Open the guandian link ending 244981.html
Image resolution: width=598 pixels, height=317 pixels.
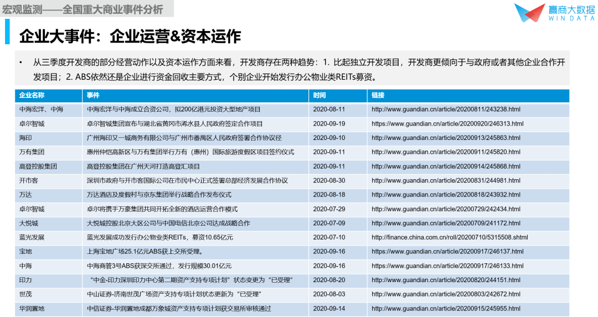point(446,180)
